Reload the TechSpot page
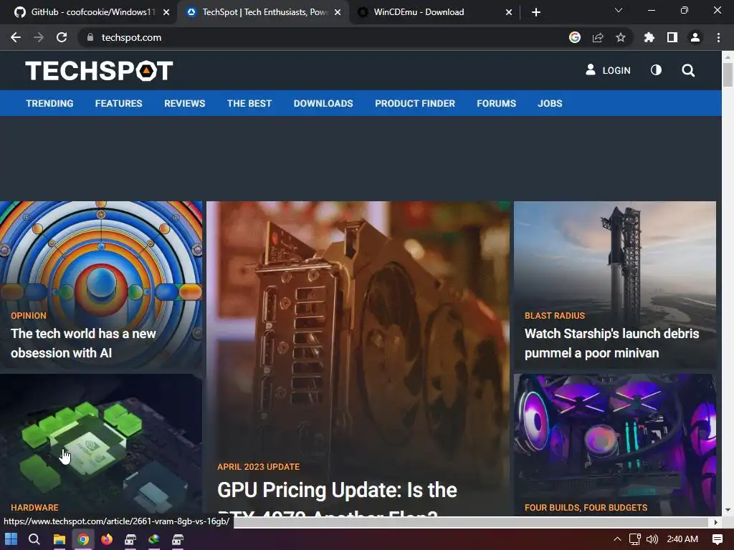Screen dimensions: 734x550 coord(62,37)
